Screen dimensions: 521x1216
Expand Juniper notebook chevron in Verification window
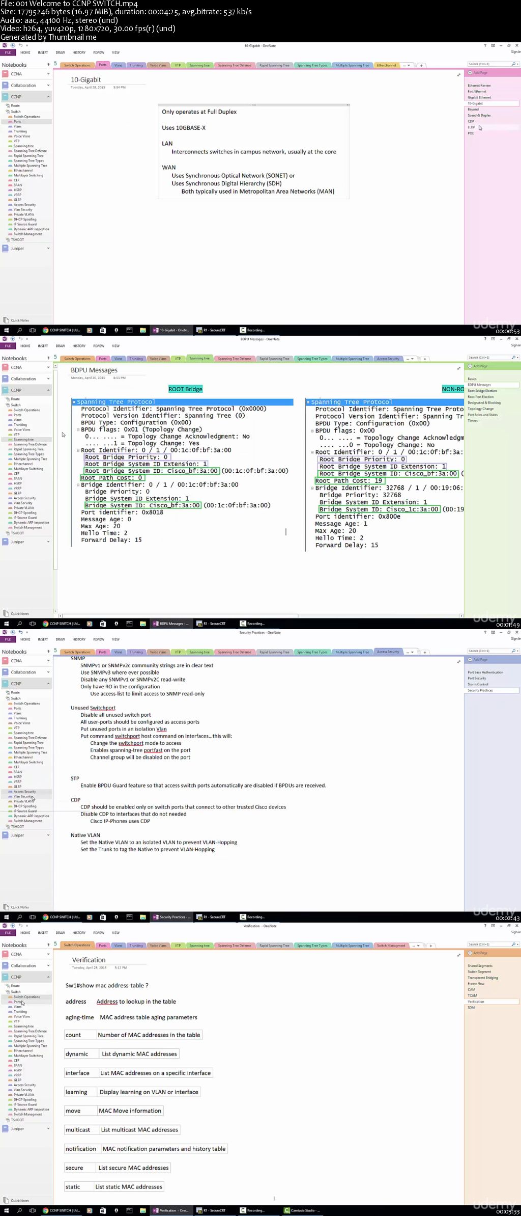pyautogui.click(x=48, y=1128)
